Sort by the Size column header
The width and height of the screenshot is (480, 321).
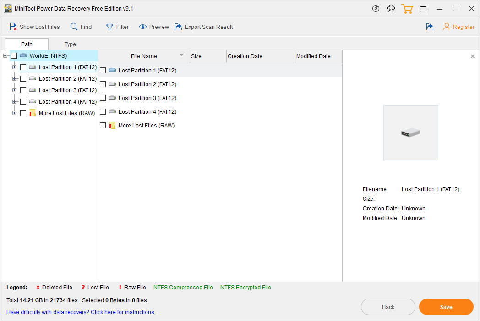click(x=208, y=56)
